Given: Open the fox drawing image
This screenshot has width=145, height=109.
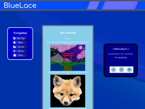Looking at the screenshot, I should point(68,91).
